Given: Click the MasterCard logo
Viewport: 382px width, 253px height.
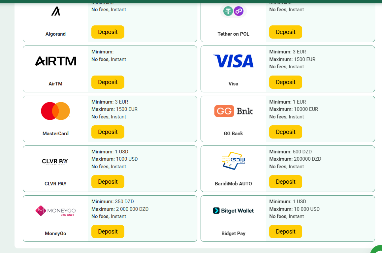Looking at the screenshot, I should coord(55,111).
